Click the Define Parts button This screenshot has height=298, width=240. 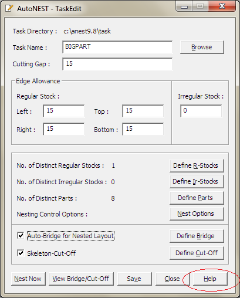(x=197, y=198)
